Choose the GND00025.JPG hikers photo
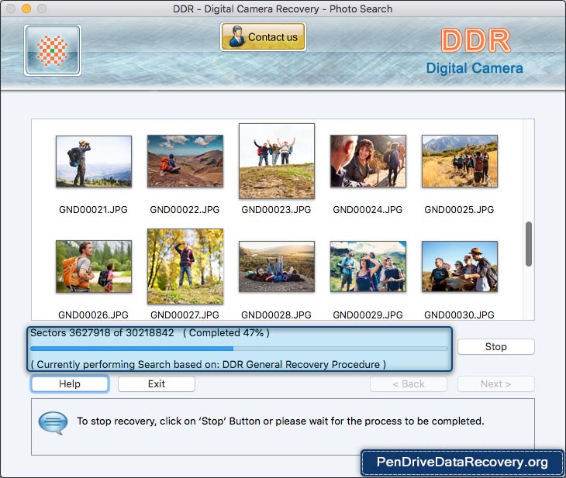This screenshot has width=566, height=478. (459, 162)
